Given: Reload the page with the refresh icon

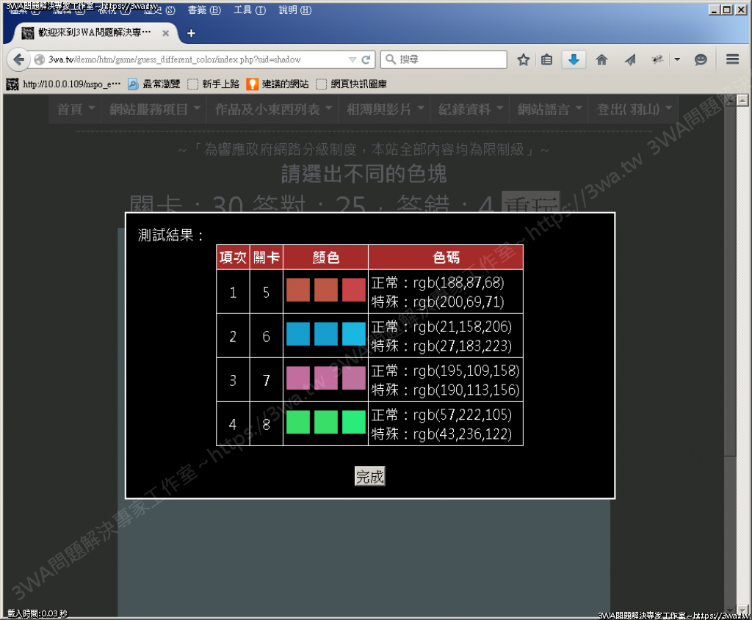Looking at the screenshot, I should [x=366, y=59].
